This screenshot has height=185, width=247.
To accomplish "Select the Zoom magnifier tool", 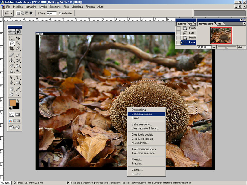I will pos(18,95).
